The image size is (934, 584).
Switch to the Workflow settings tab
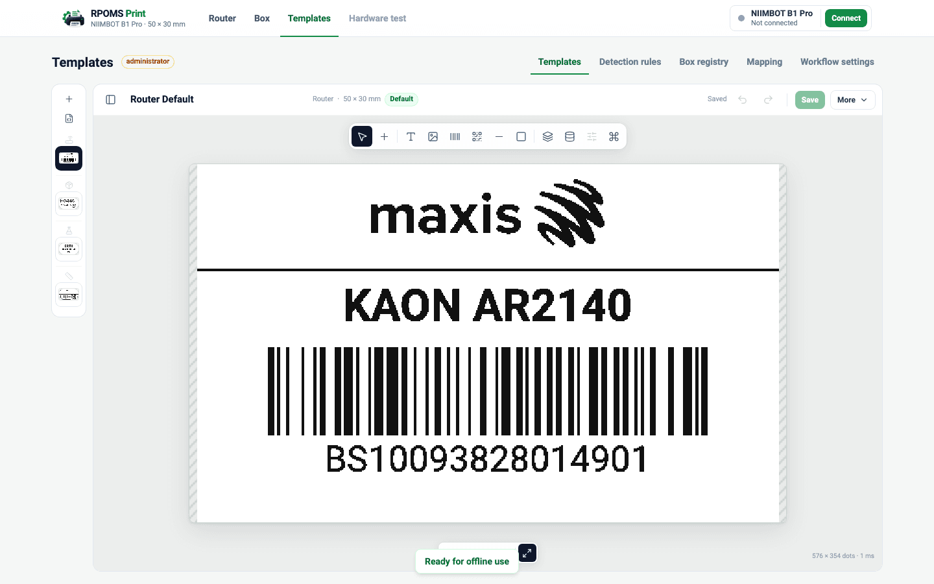[x=837, y=62]
